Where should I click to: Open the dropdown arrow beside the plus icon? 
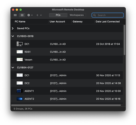click(x=41, y=15)
